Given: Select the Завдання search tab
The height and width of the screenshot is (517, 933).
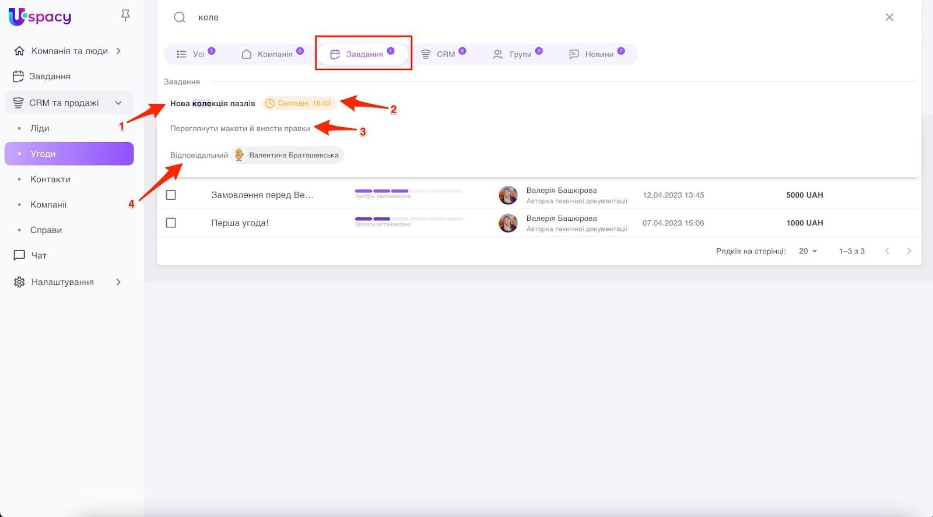Looking at the screenshot, I should tap(363, 54).
